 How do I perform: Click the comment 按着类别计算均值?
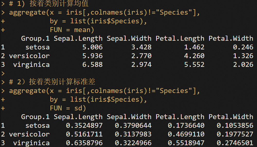59,3
